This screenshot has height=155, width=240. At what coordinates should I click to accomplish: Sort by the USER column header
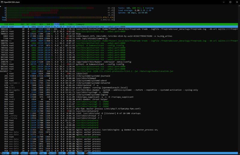coord(11,25)
